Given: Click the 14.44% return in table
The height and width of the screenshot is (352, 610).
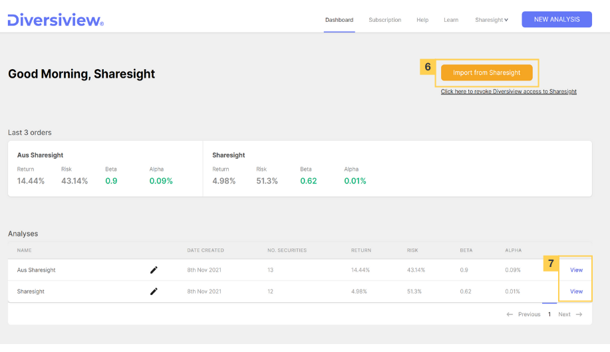Looking at the screenshot, I should pos(361,270).
